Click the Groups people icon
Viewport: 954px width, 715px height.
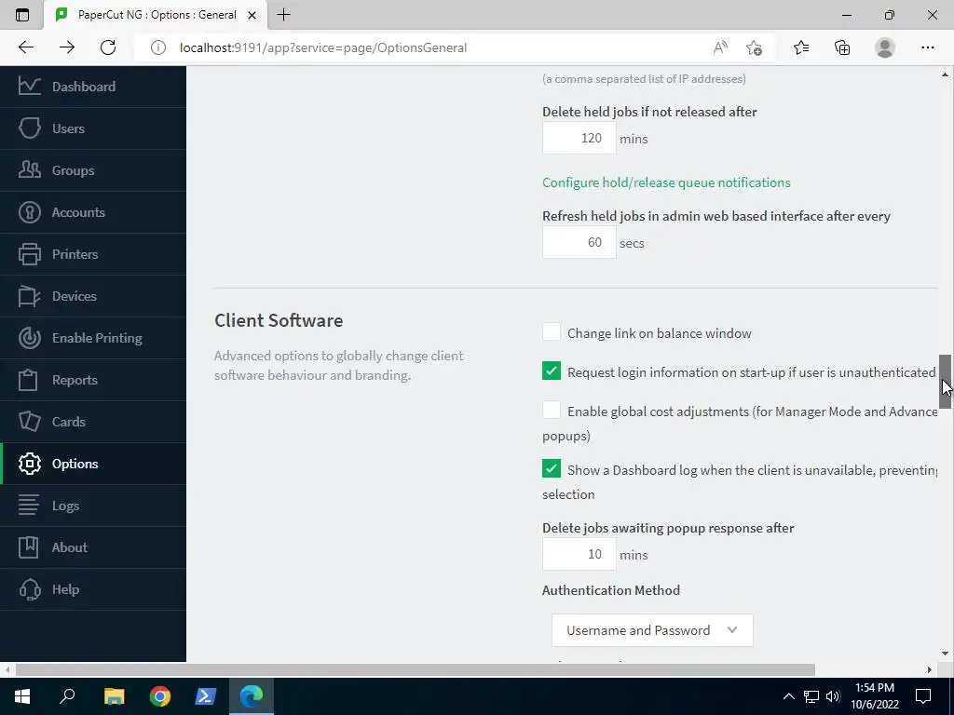coord(29,170)
